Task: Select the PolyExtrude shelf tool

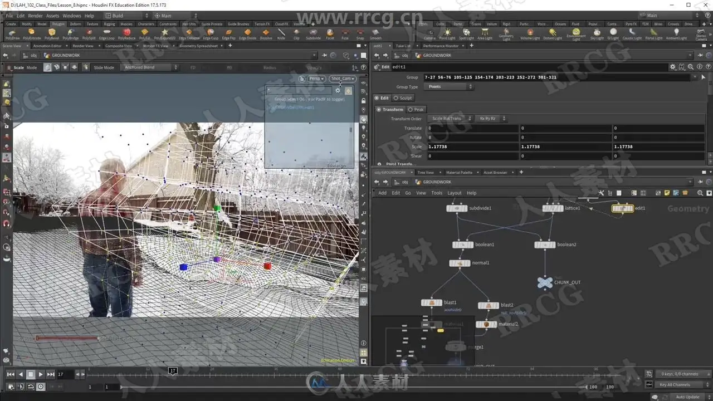Action: click(x=32, y=35)
